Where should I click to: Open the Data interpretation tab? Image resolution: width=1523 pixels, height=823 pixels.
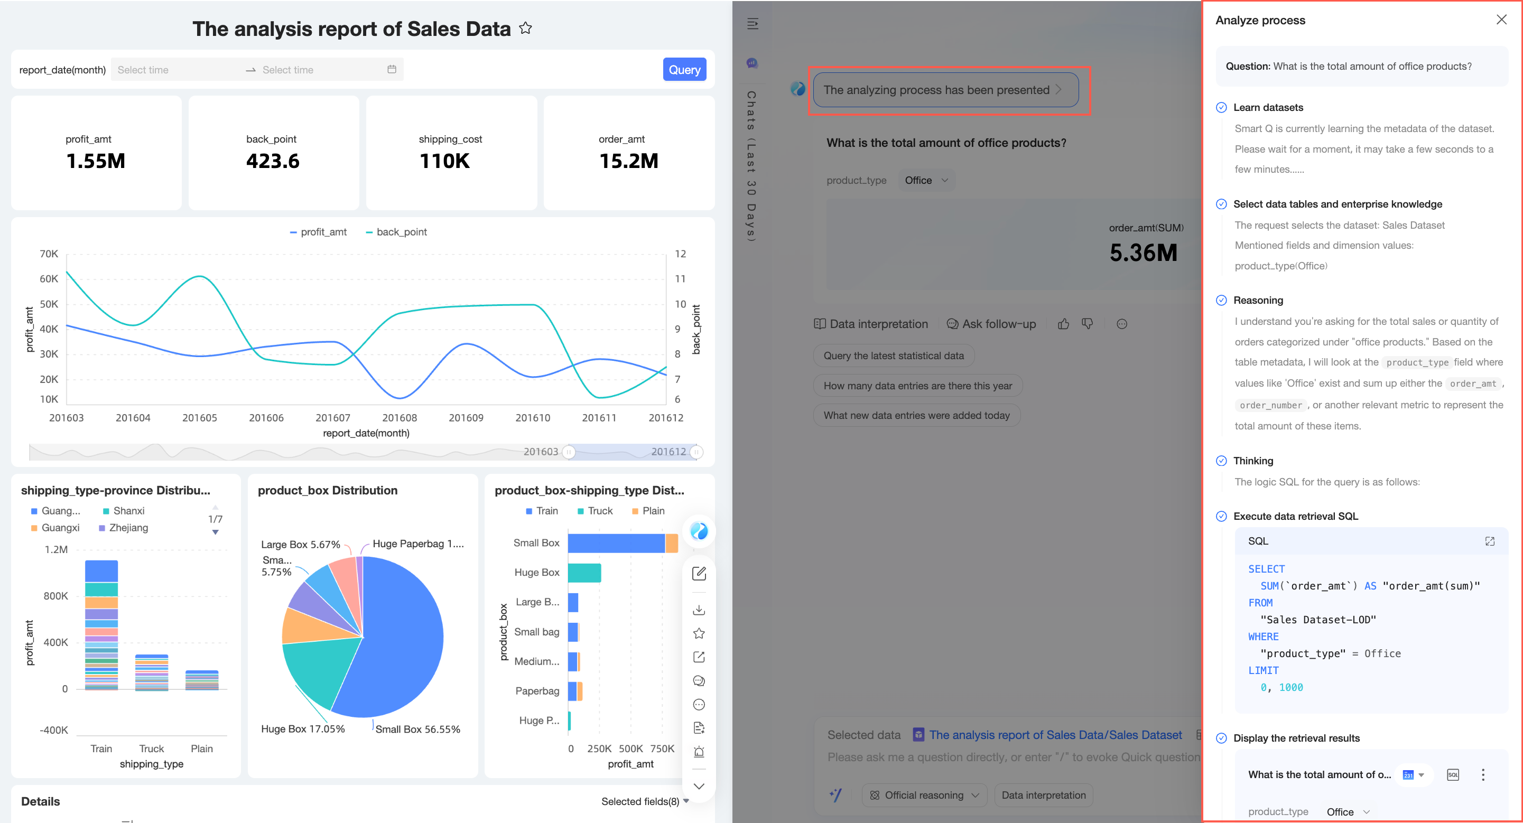871,324
